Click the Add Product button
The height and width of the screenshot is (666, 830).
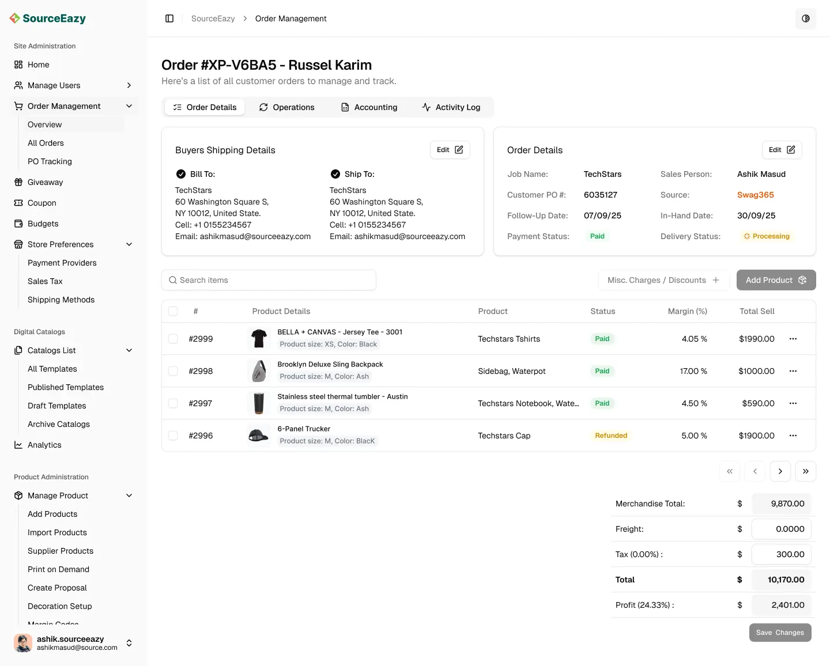pyautogui.click(x=776, y=280)
